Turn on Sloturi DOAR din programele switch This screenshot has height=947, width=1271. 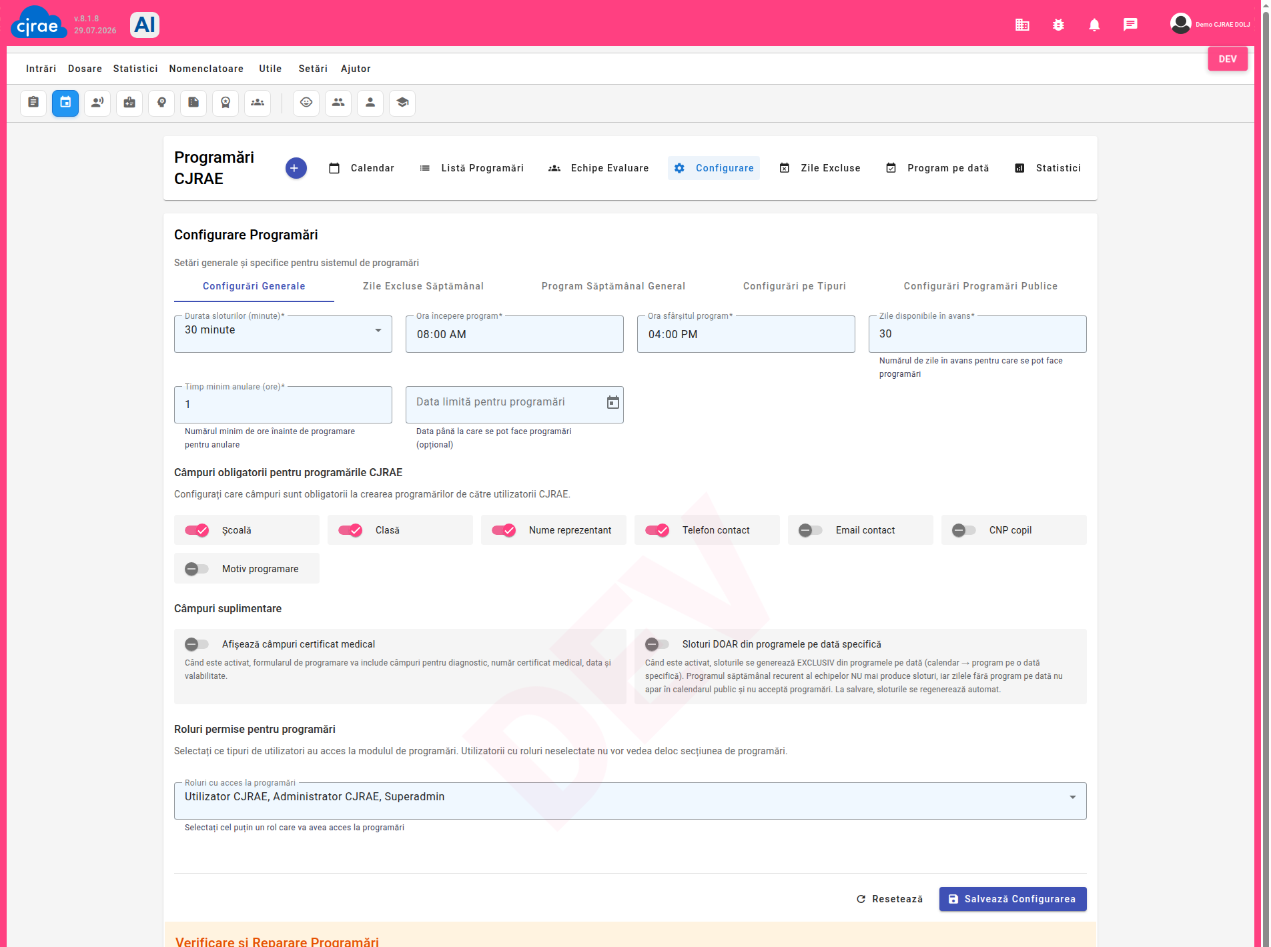click(x=657, y=644)
